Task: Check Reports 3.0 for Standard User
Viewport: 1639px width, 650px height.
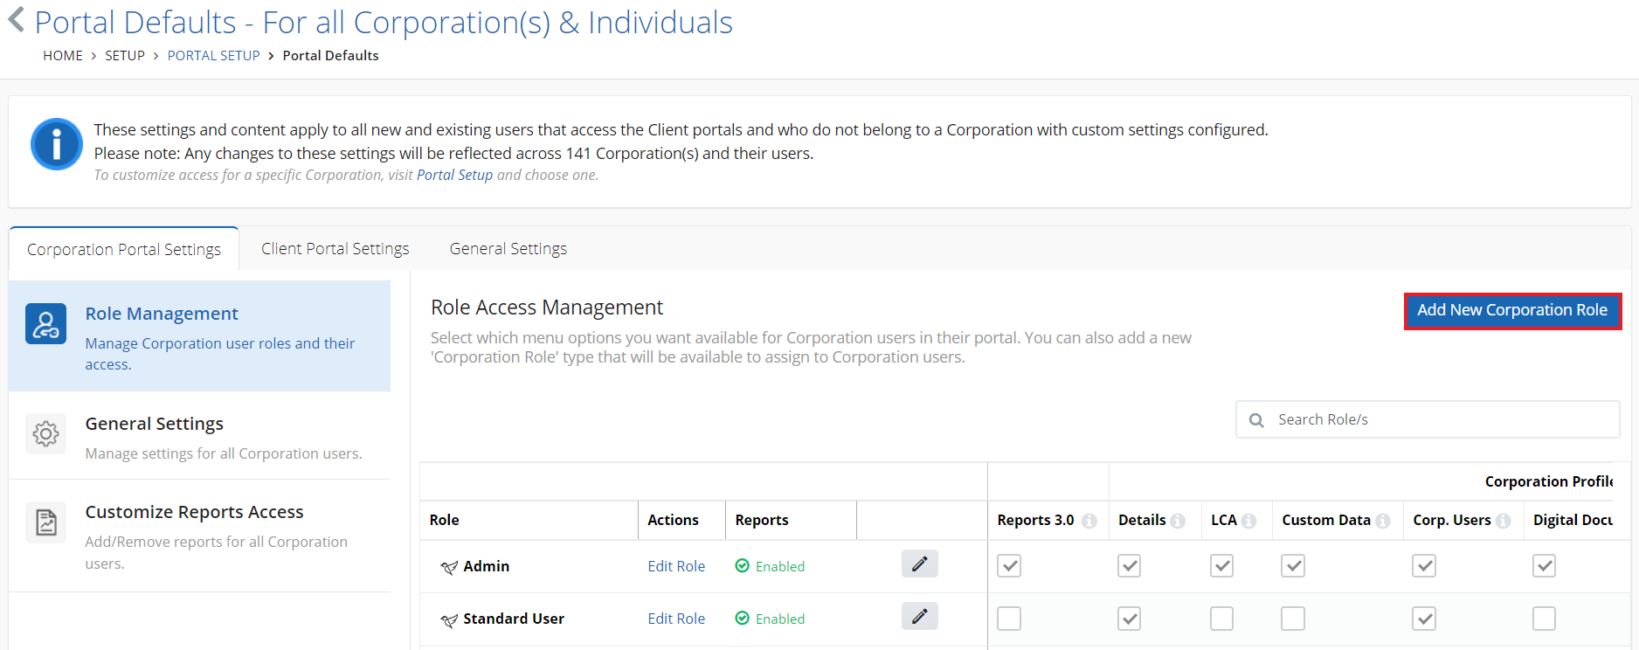Action: [1009, 619]
